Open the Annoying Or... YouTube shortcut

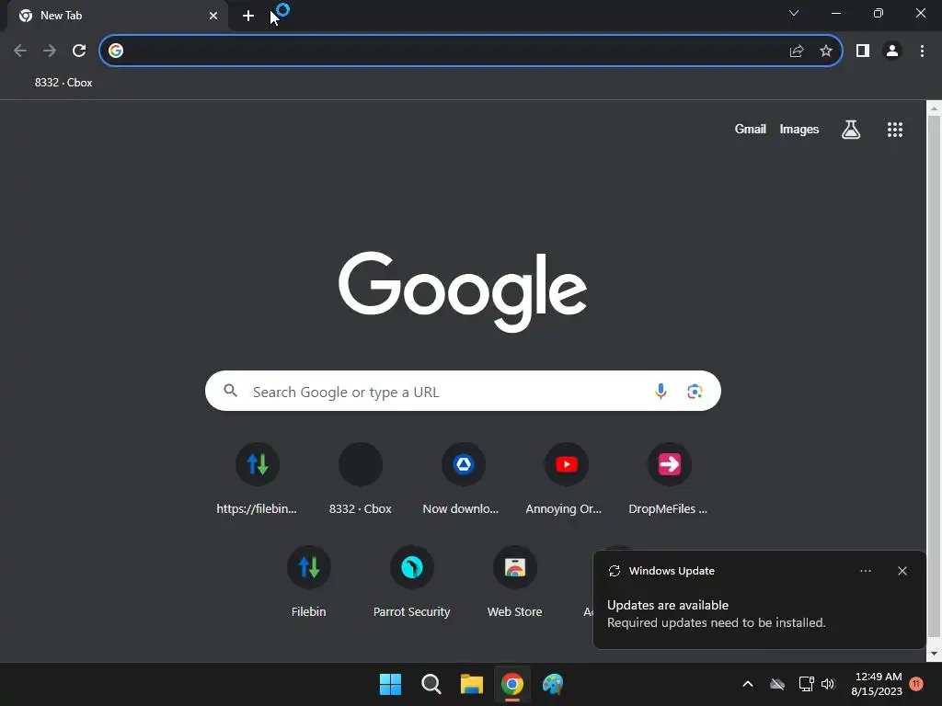566,478
